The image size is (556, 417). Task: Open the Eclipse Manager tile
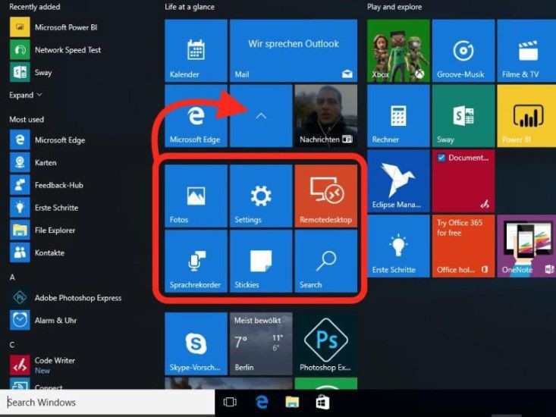[x=398, y=181]
